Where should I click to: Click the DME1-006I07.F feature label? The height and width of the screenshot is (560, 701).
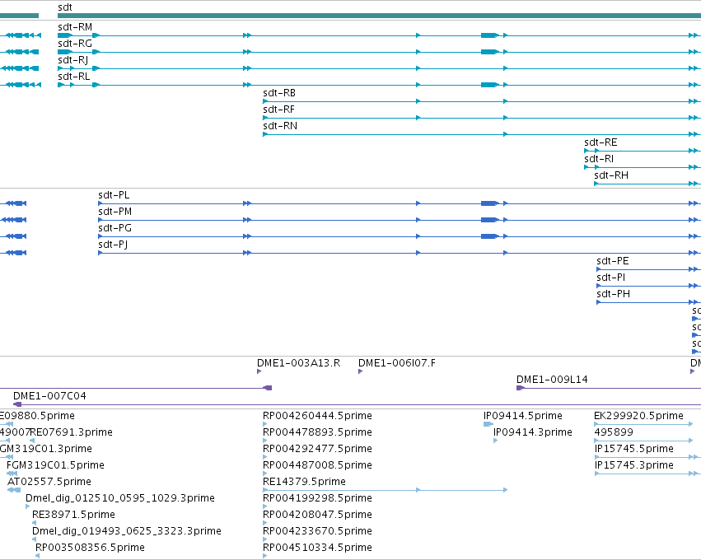click(397, 363)
